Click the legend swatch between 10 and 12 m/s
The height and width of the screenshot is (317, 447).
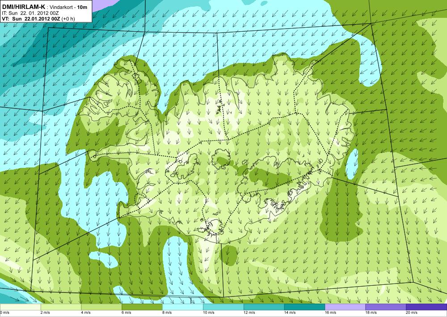click(x=223, y=307)
